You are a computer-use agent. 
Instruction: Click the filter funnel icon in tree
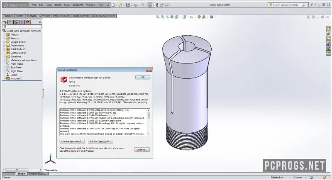pos(5,27)
